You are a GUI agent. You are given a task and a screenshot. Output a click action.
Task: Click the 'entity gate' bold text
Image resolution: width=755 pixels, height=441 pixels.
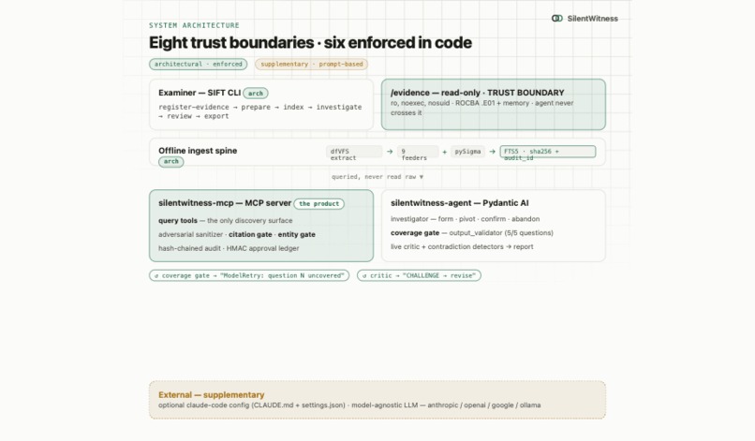coord(297,234)
